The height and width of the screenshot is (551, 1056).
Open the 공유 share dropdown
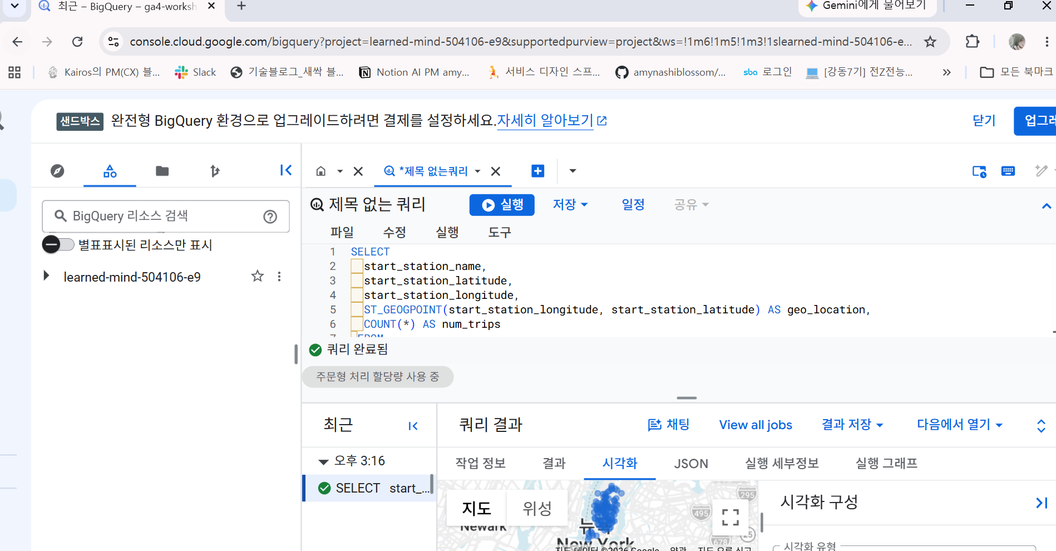click(x=692, y=205)
